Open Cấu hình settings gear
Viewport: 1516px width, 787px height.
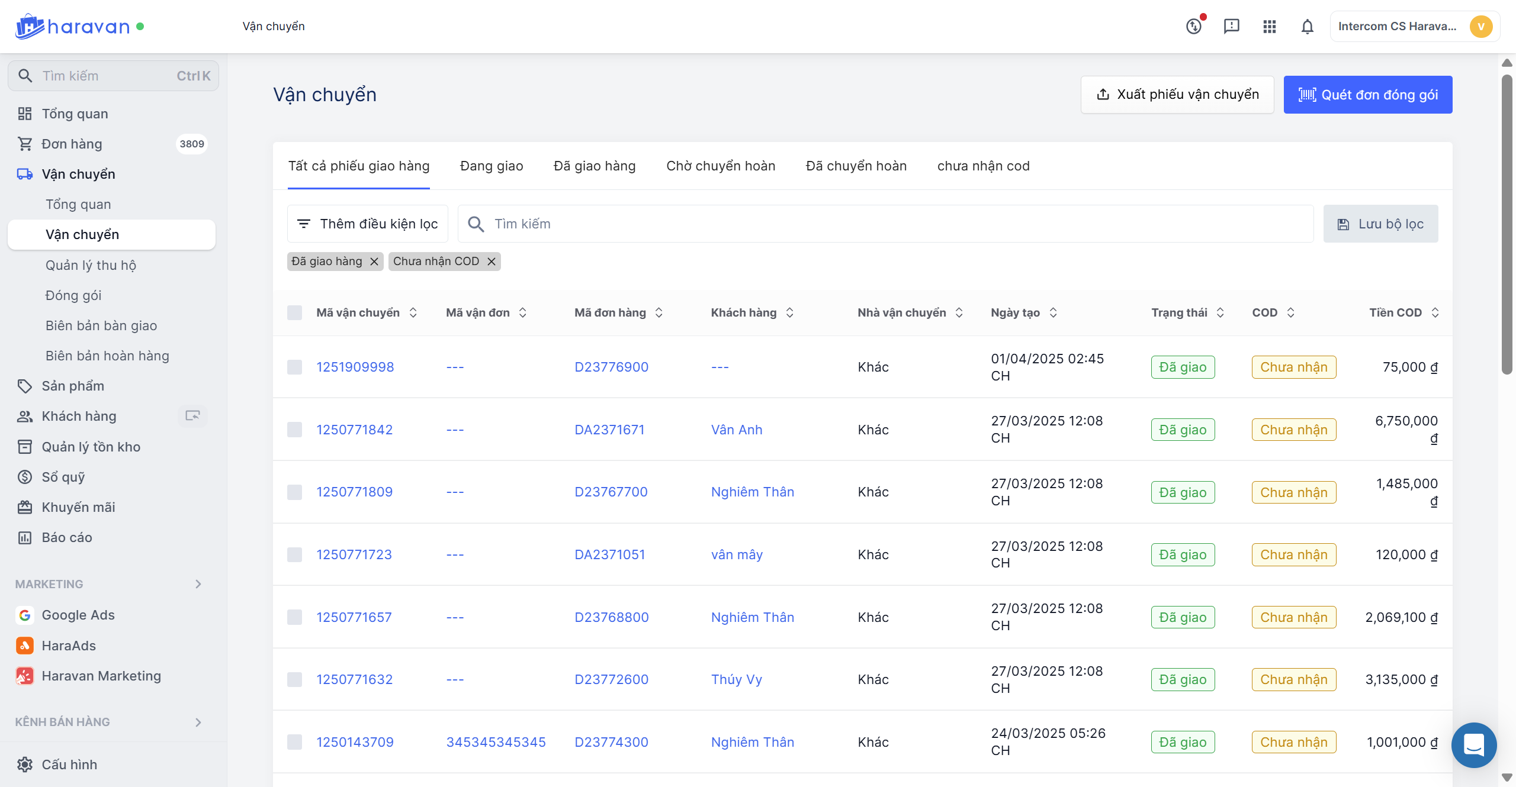coord(25,765)
